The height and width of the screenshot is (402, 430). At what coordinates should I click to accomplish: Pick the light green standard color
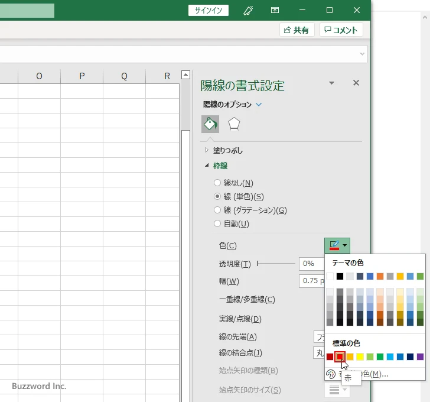pos(370,356)
